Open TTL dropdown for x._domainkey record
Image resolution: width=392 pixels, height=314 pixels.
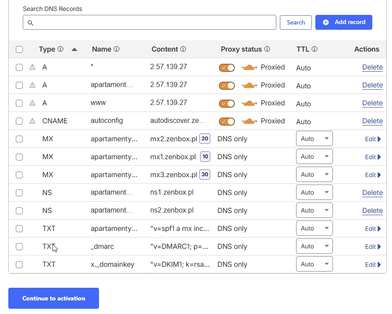coord(314,264)
